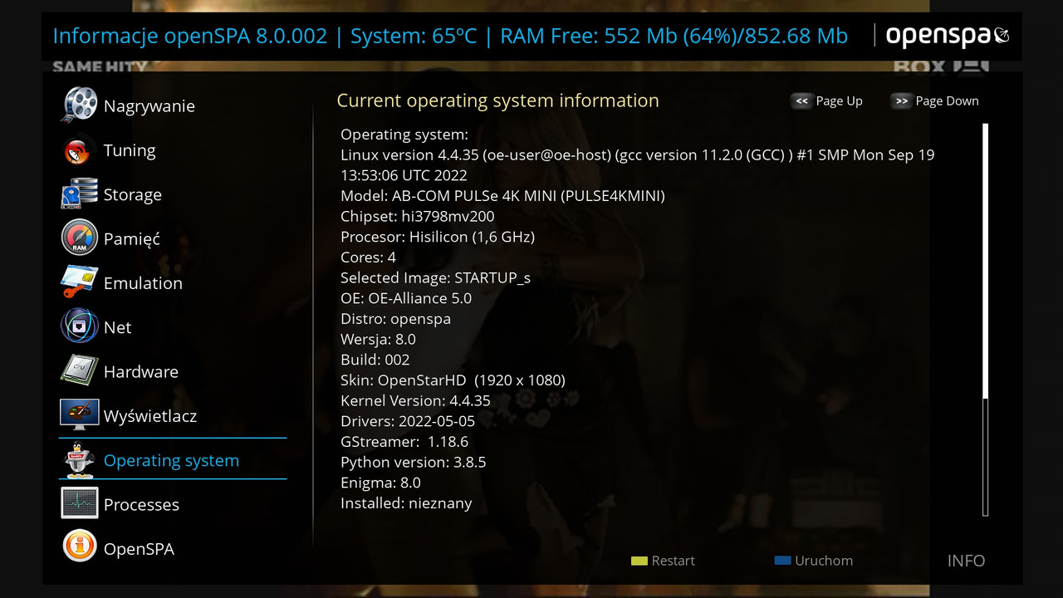
Task: Select the 'Cores: 4' line
Action: 368,257
